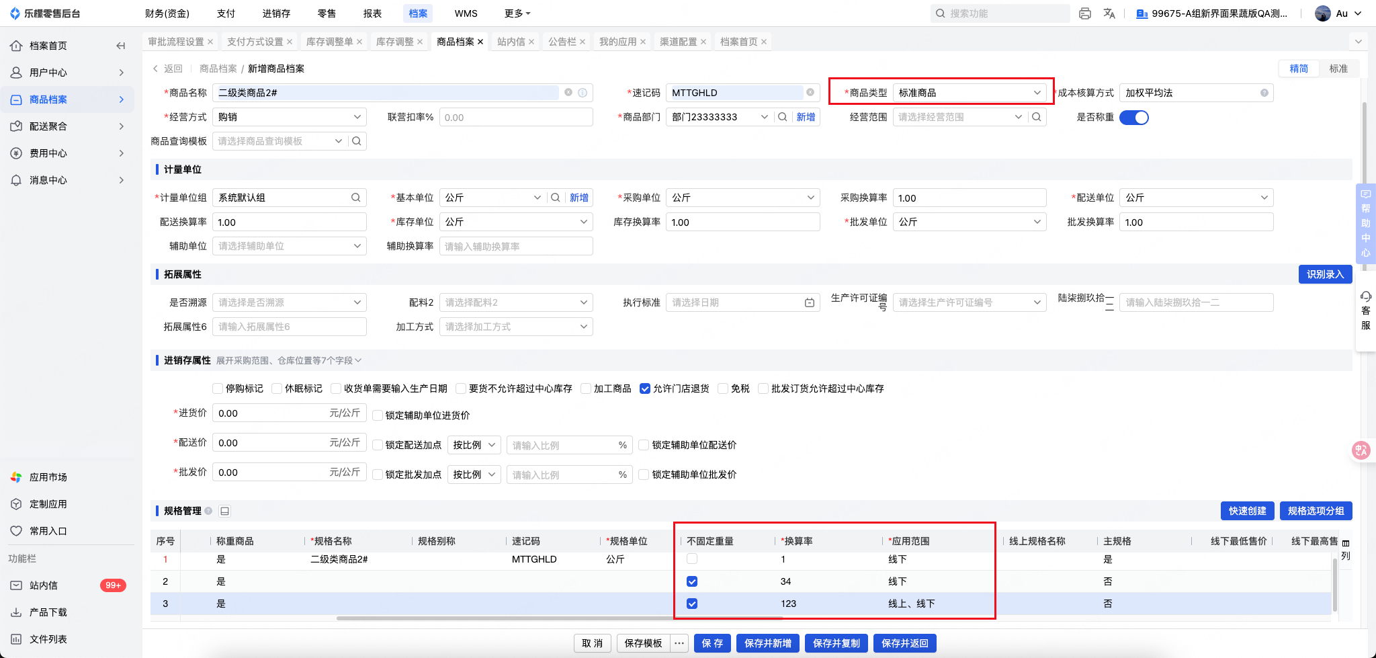Open the 采购单位 dropdown

[742, 198]
